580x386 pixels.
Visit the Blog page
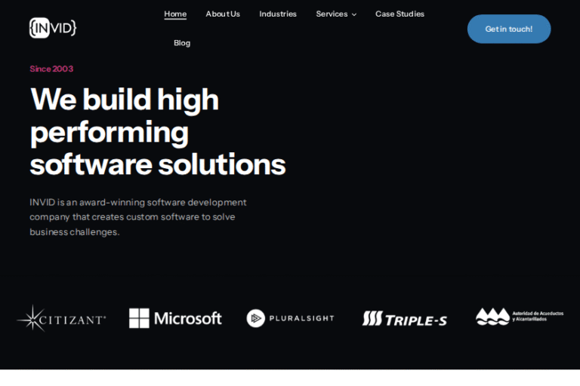click(x=182, y=43)
